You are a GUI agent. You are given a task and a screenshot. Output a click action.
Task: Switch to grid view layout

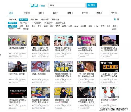[x=115, y=19]
